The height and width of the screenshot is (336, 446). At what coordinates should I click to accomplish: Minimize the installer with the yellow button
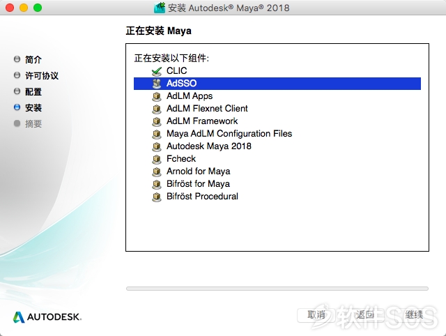click(24, 8)
